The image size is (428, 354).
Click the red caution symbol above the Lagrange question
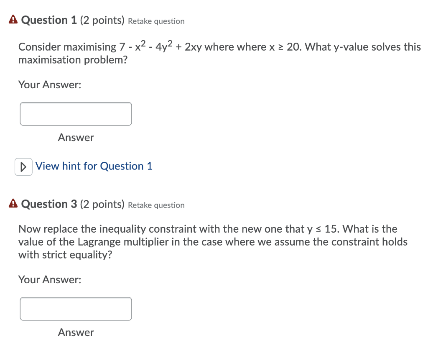13,203
